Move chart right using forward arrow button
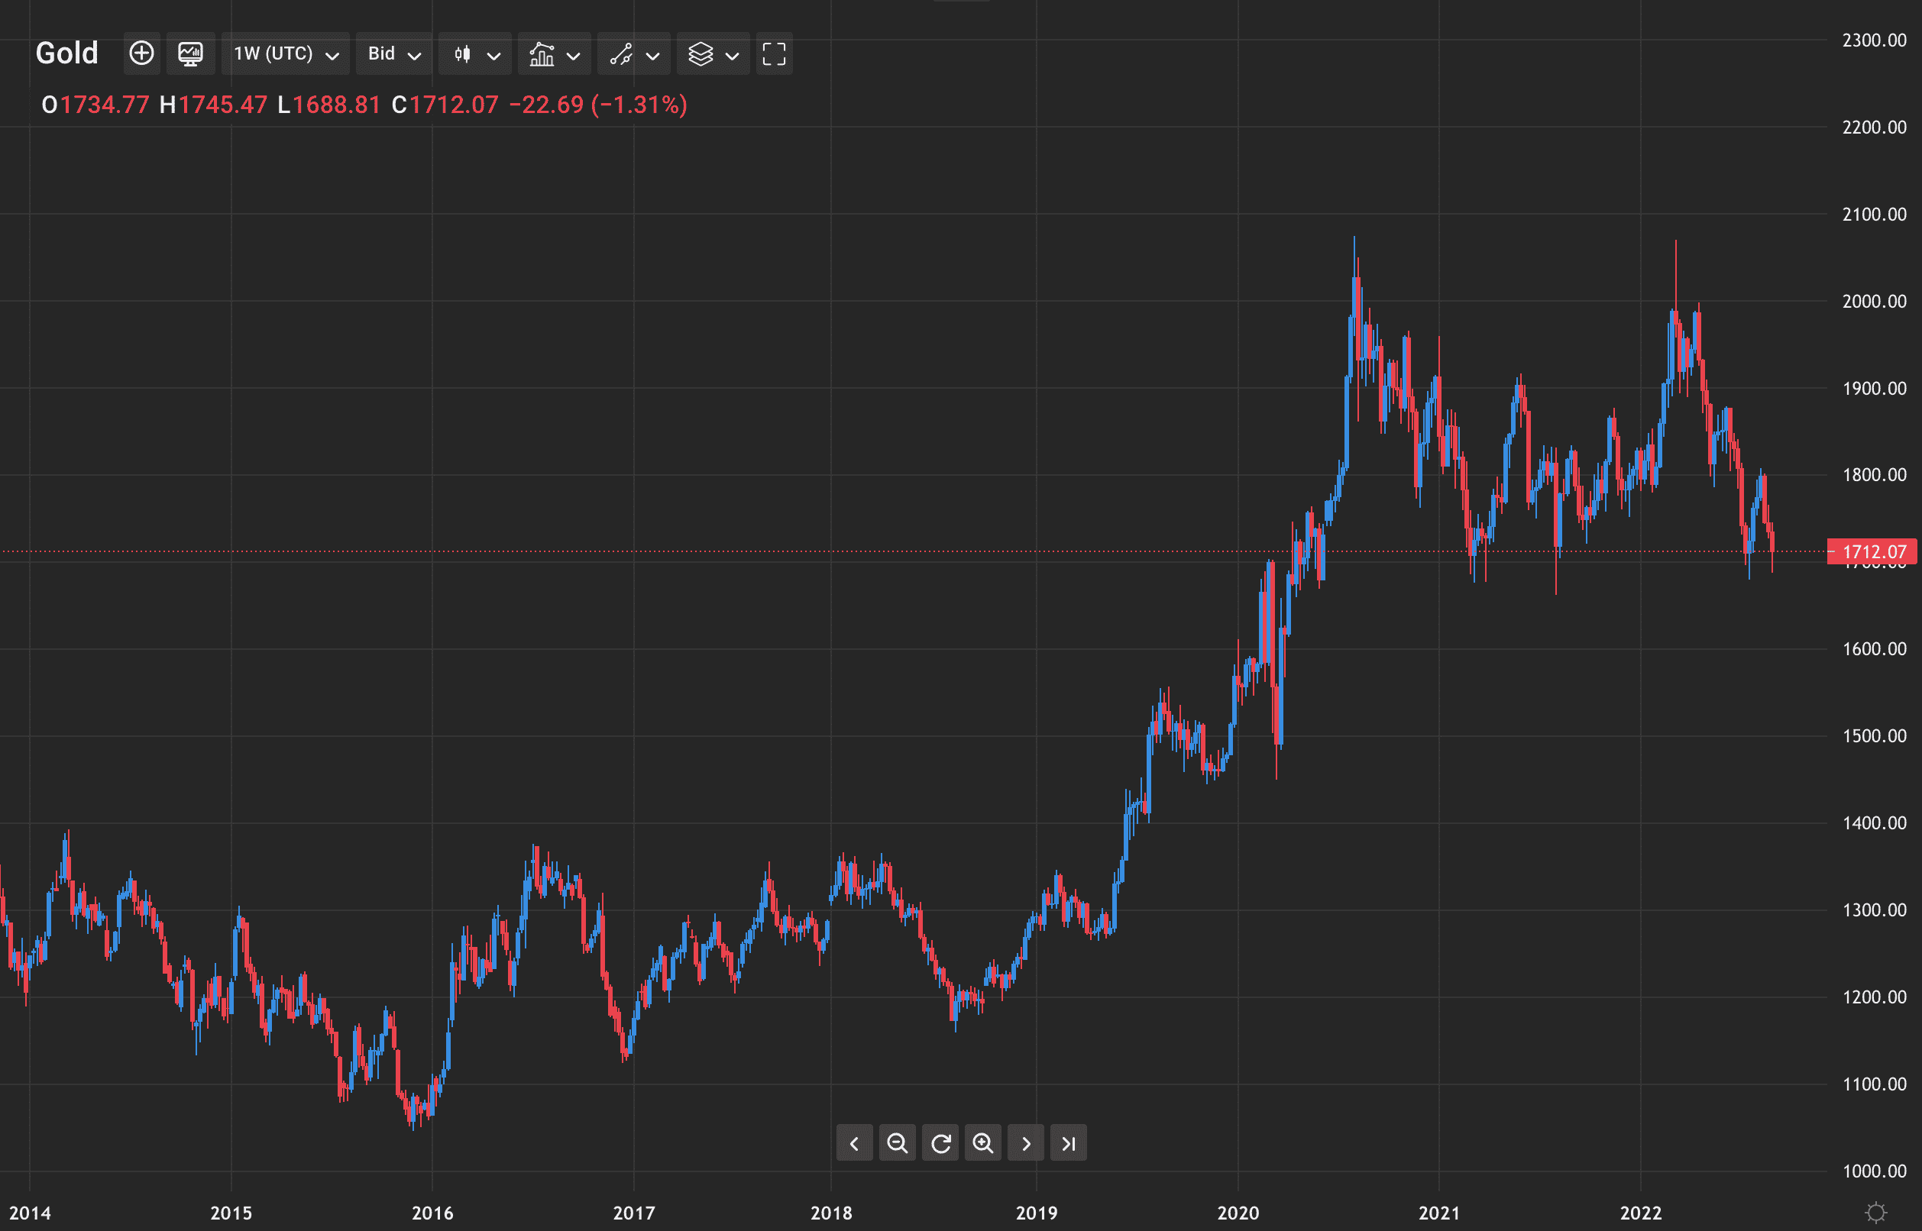Image resolution: width=1922 pixels, height=1231 pixels. 1026,1143
